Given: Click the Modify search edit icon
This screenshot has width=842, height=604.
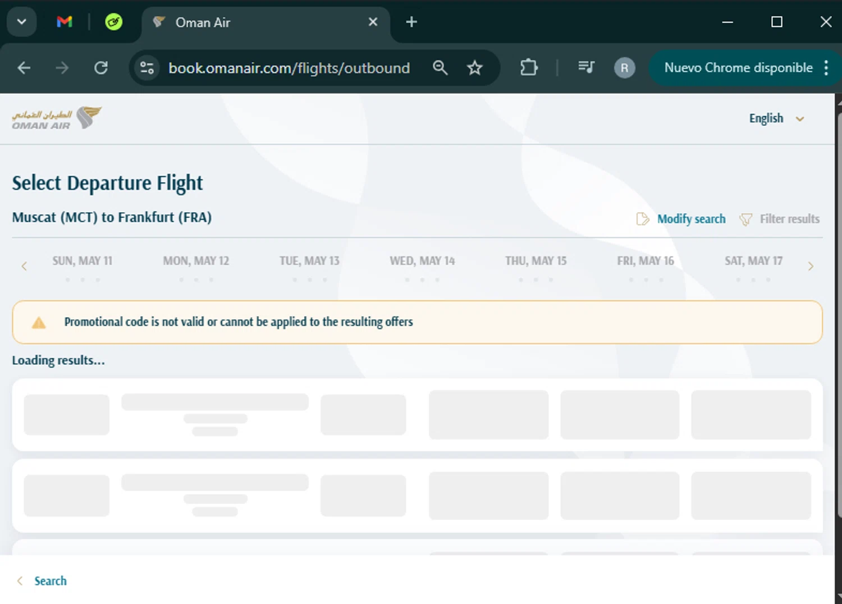Looking at the screenshot, I should pos(642,219).
